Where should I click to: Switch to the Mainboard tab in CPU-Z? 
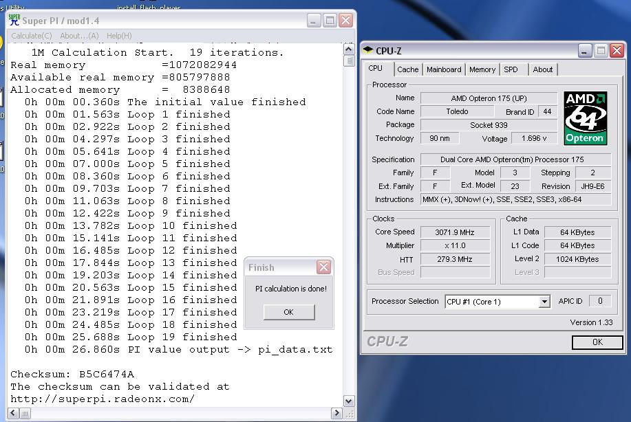point(444,69)
